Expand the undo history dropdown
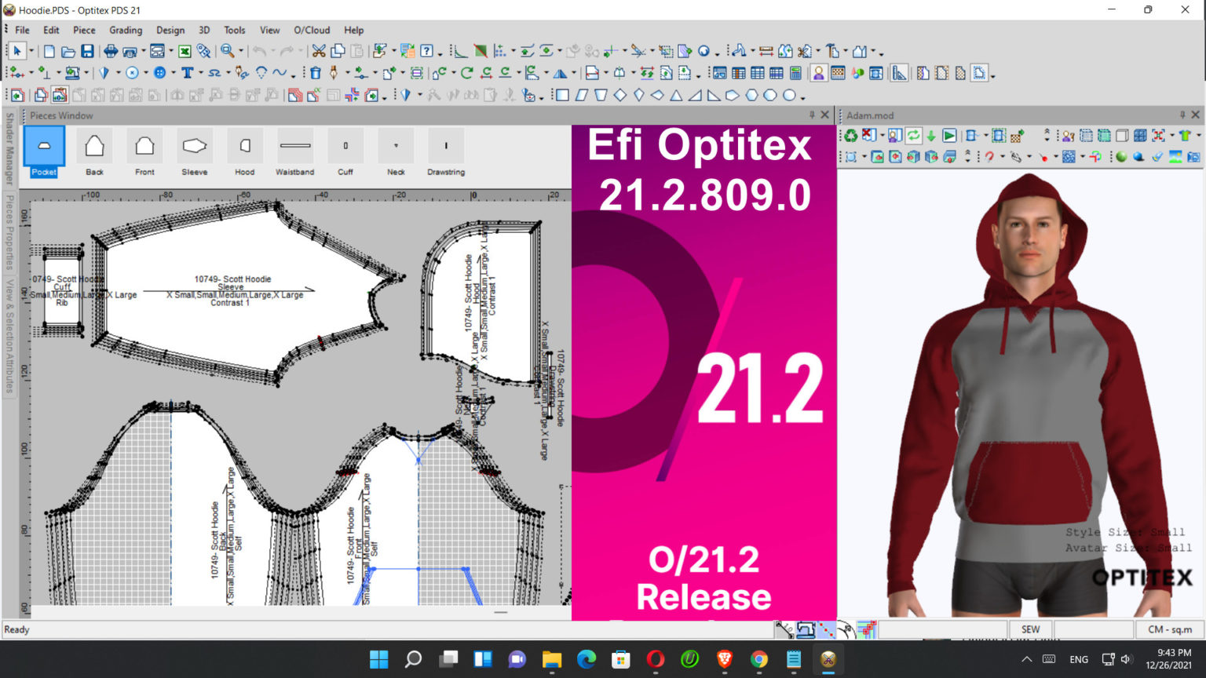The width and height of the screenshot is (1206, 678). pos(272,52)
